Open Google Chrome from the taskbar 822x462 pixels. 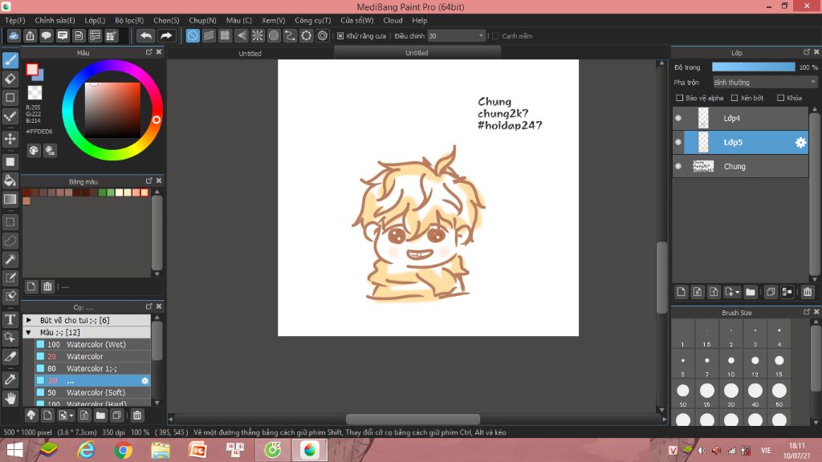[x=123, y=450]
